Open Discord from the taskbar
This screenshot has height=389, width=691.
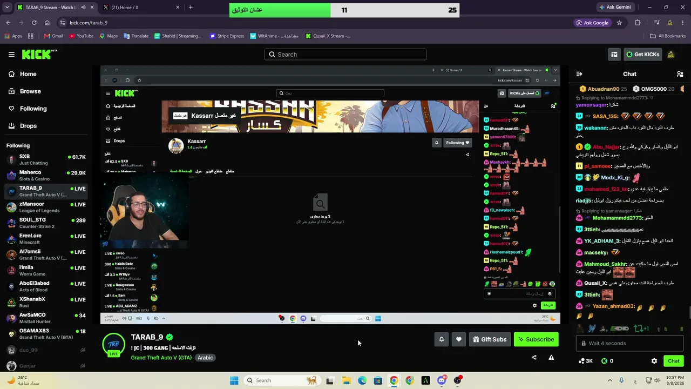(x=442, y=380)
